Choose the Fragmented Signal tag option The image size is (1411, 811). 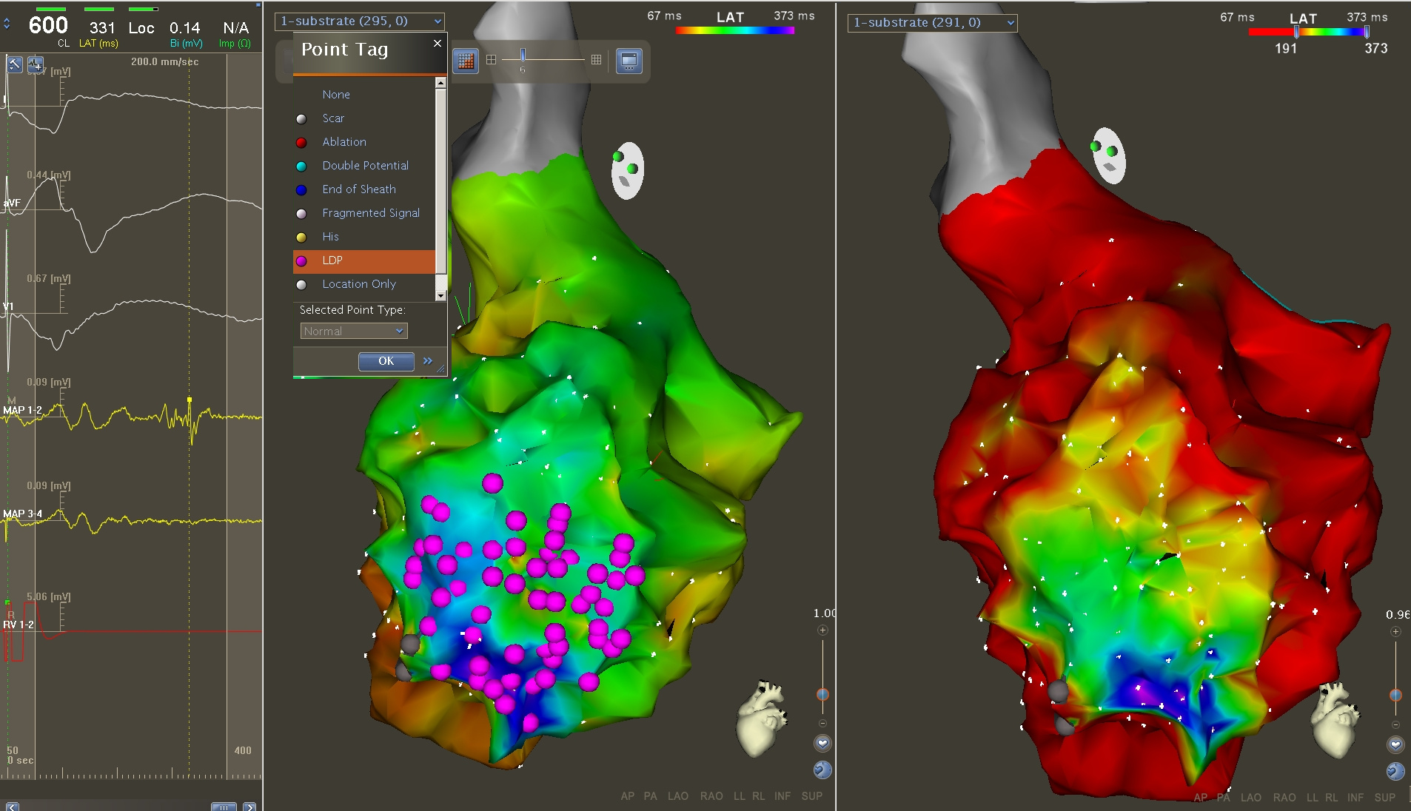[x=370, y=213]
